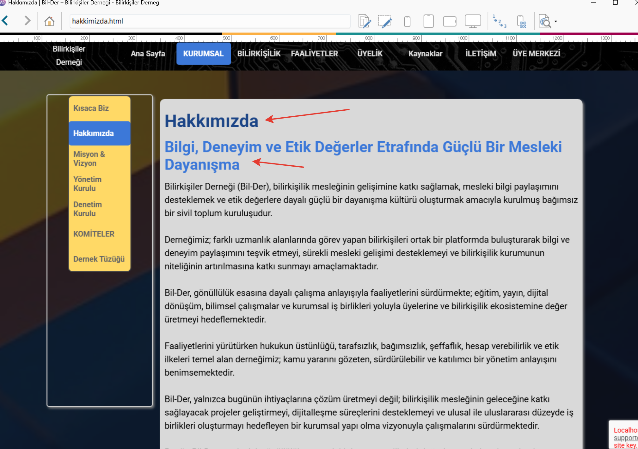Open the Kaynaklar menu item
This screenshot has height=449, width=638.
[425, 53]
